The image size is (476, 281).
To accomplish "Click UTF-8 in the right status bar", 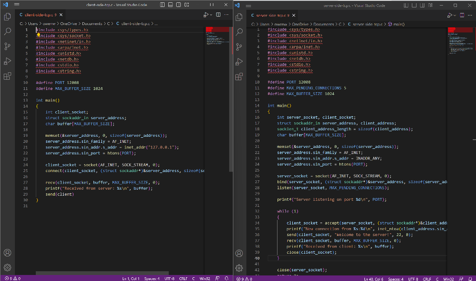I will (413, 277).
